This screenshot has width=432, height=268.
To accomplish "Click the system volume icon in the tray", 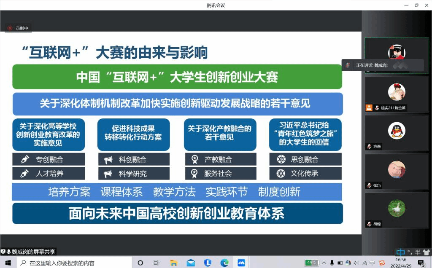I will [356, 263].
